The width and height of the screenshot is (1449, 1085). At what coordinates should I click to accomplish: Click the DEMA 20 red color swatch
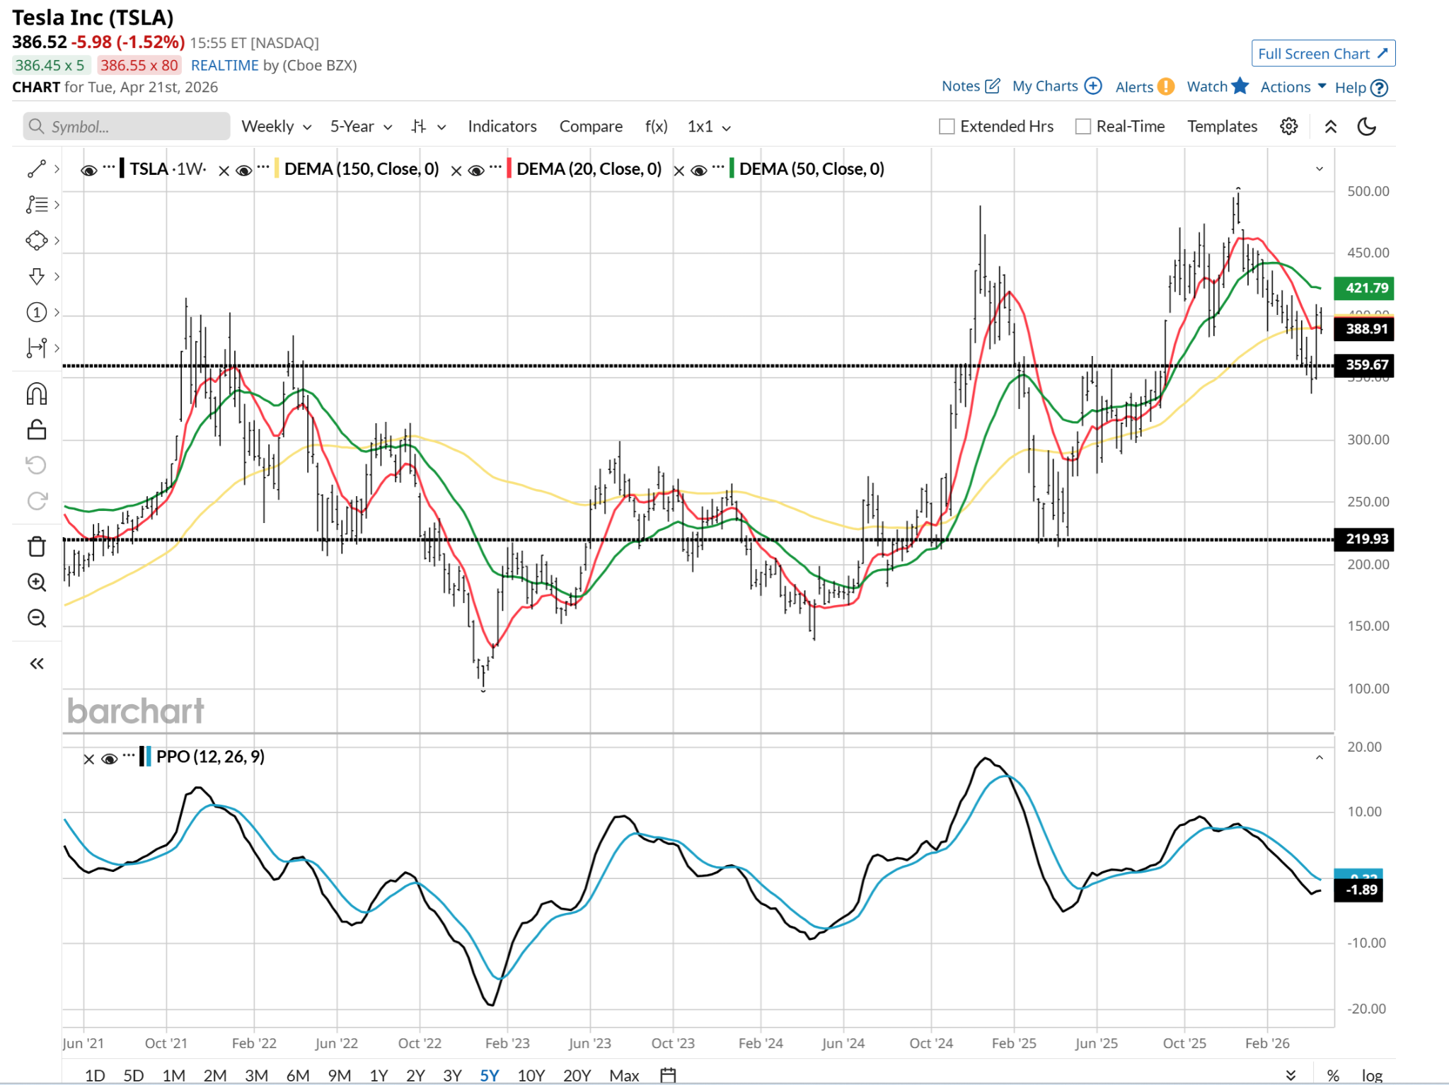point(509,169)
